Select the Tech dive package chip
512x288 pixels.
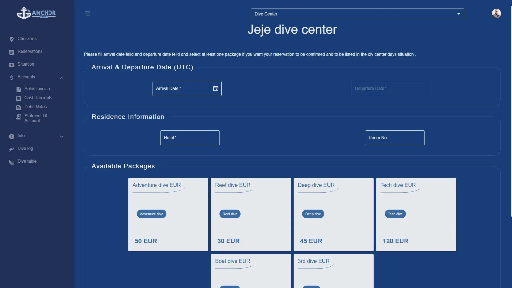pos(395,214)
